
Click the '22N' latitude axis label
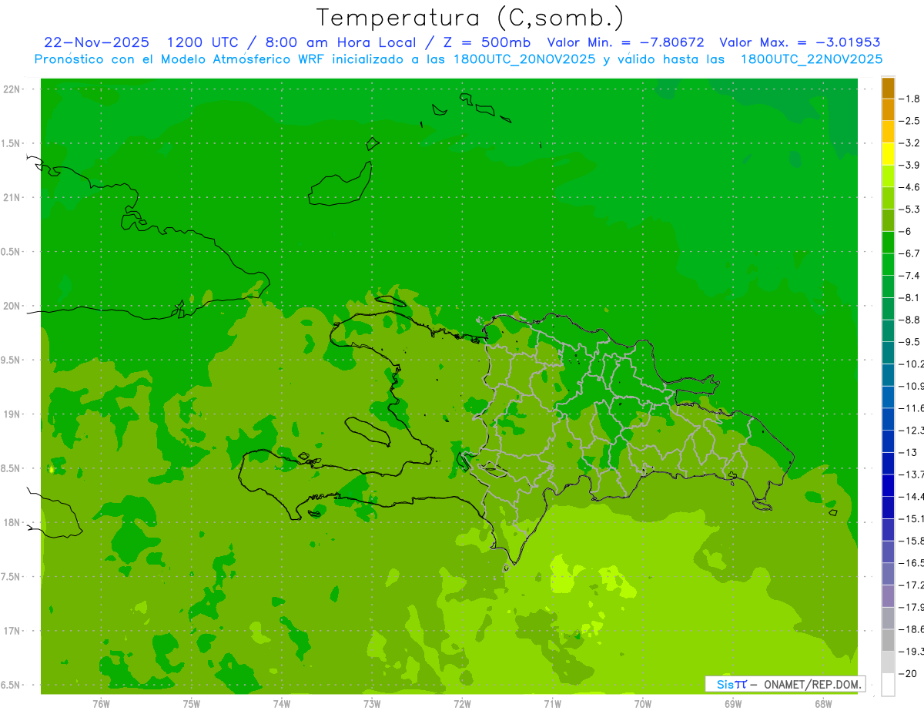point(12,89)
